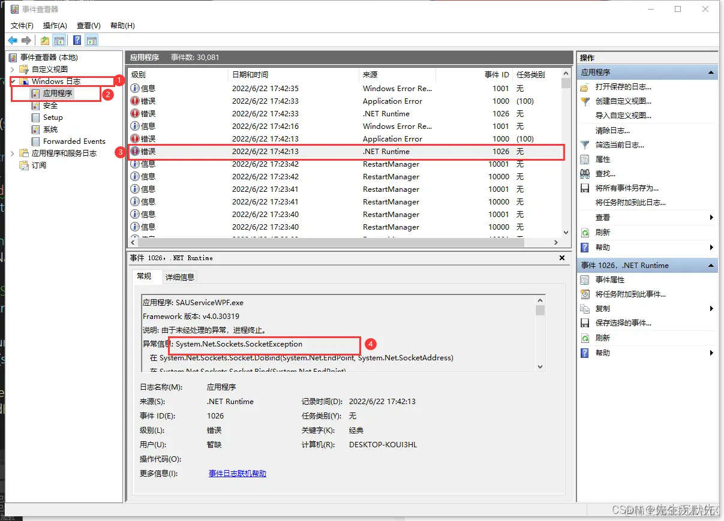
Task: Click 事件属性 action
Action: [x=610, y=280]
